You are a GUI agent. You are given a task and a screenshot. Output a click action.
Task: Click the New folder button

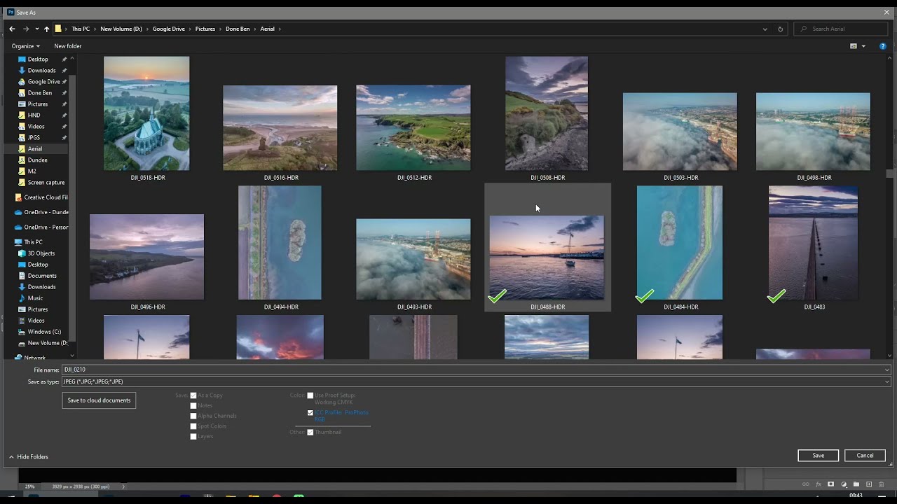point(68,46)
